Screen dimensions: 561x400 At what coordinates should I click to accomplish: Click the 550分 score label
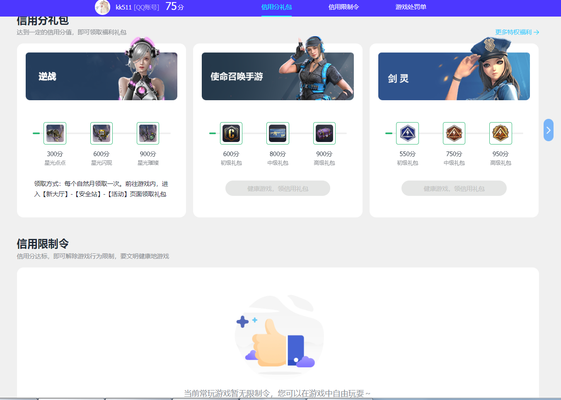[x=408, y=154]
